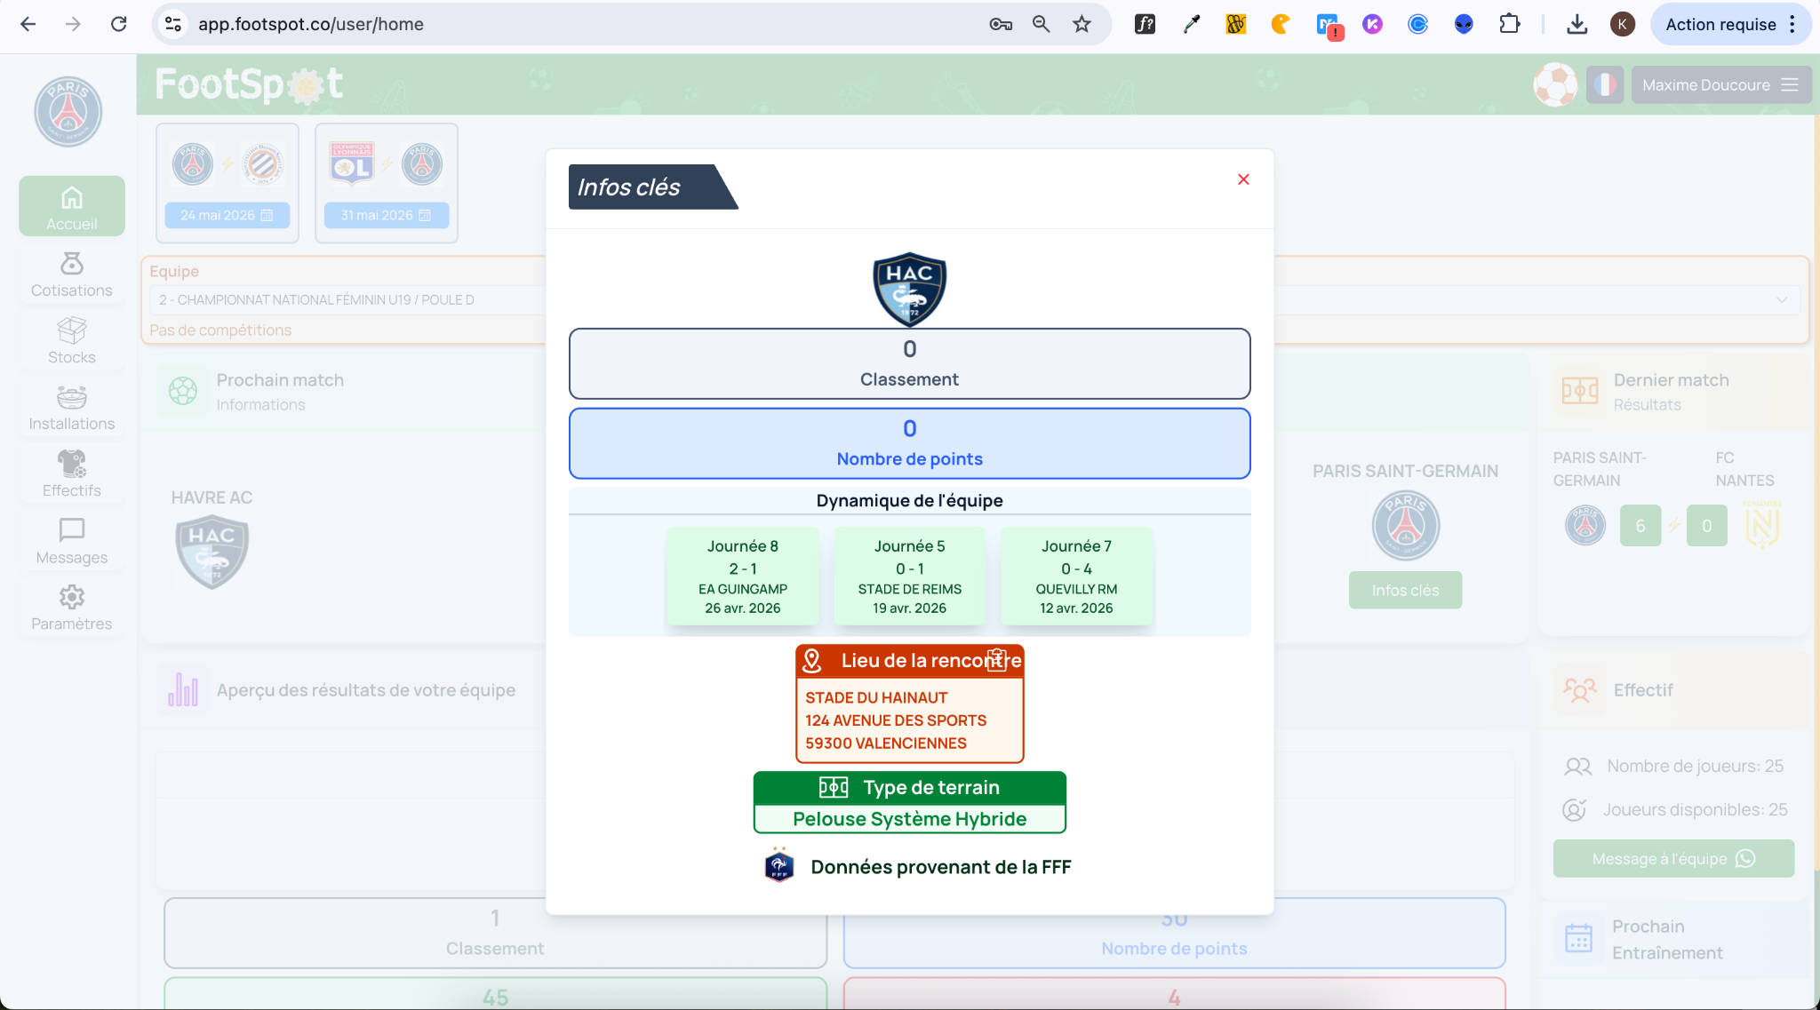Click the Classement box in the popup
1820x1010 pixels.
909,363
